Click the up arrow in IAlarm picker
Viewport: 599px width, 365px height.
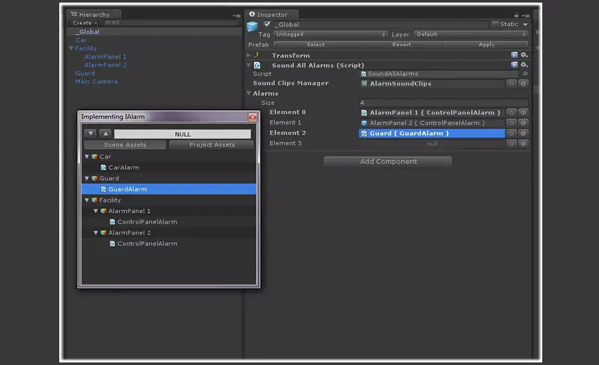105,133
